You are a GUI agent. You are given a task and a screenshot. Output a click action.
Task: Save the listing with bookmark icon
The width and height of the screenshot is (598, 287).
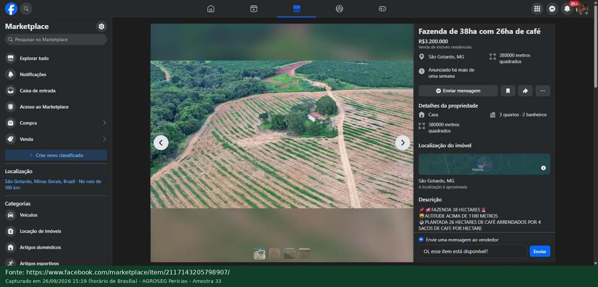pos(508,91)
